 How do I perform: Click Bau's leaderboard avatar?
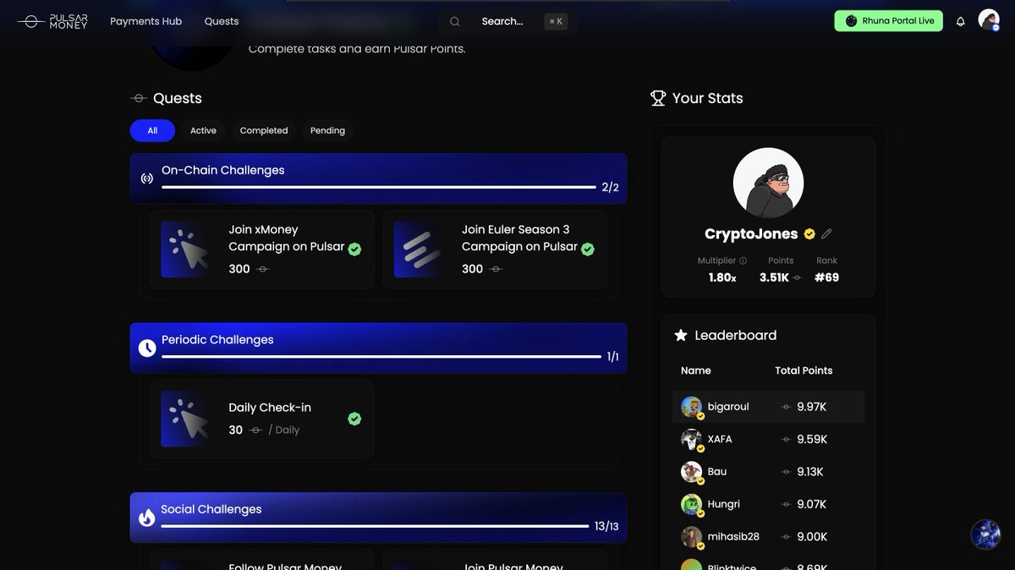(x=692, y=472)
